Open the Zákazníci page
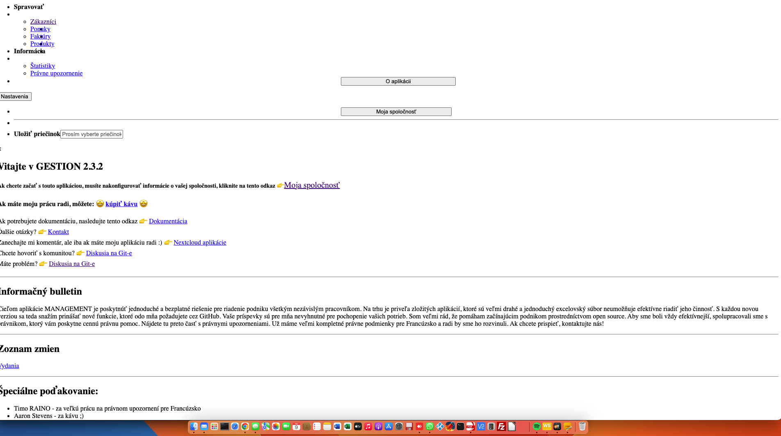Image resolution: width=781 pixels, height=436 pixels. click(43, 21)
